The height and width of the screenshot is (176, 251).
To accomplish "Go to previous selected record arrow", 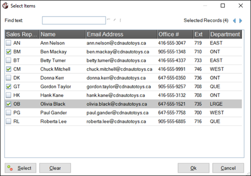I will tap(234, 21).
